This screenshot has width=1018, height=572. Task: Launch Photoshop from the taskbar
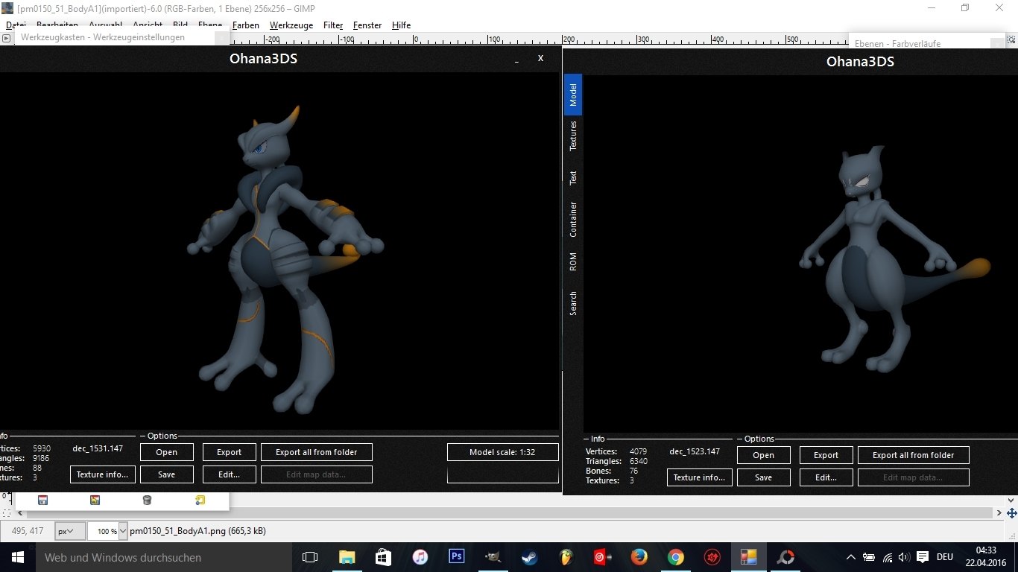click(x=456, y=557)
